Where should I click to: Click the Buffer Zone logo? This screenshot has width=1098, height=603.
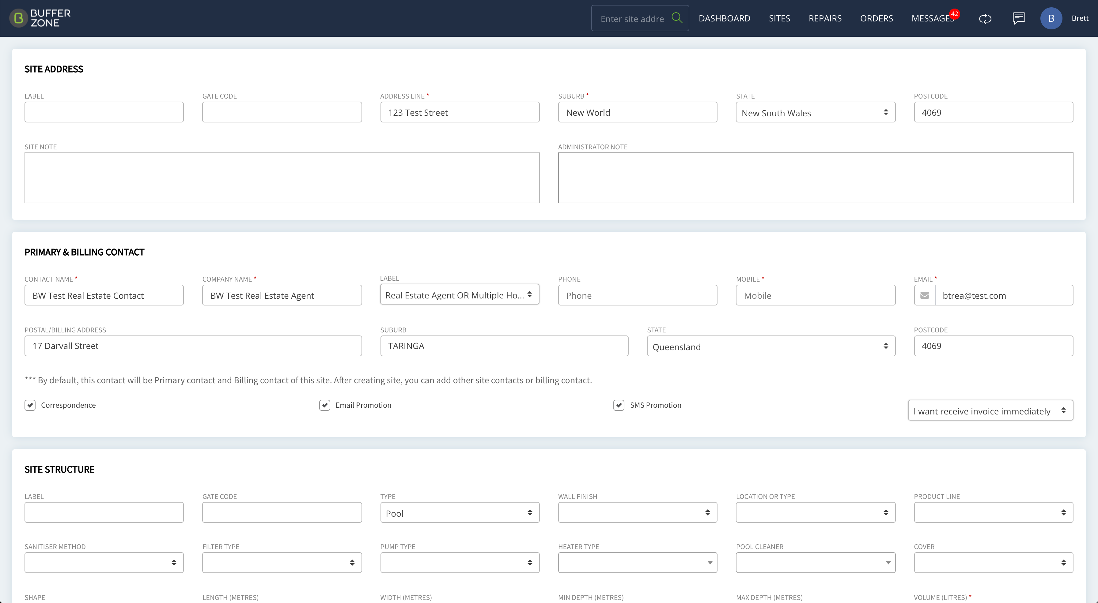coord(40,18)
